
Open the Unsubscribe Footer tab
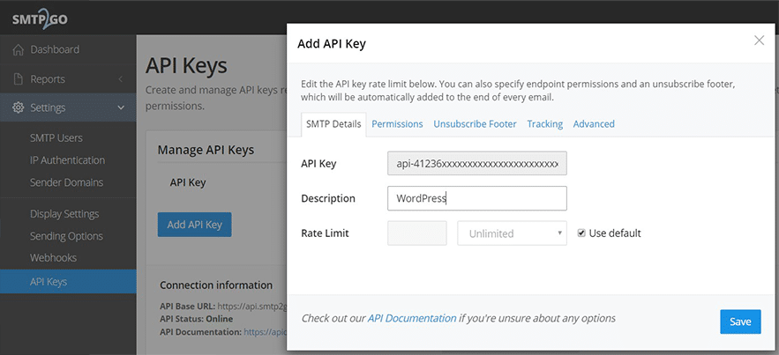click(475, 124)
